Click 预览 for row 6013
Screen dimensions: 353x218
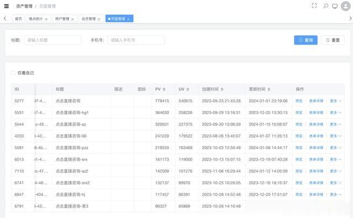click(x=299, y=159)
